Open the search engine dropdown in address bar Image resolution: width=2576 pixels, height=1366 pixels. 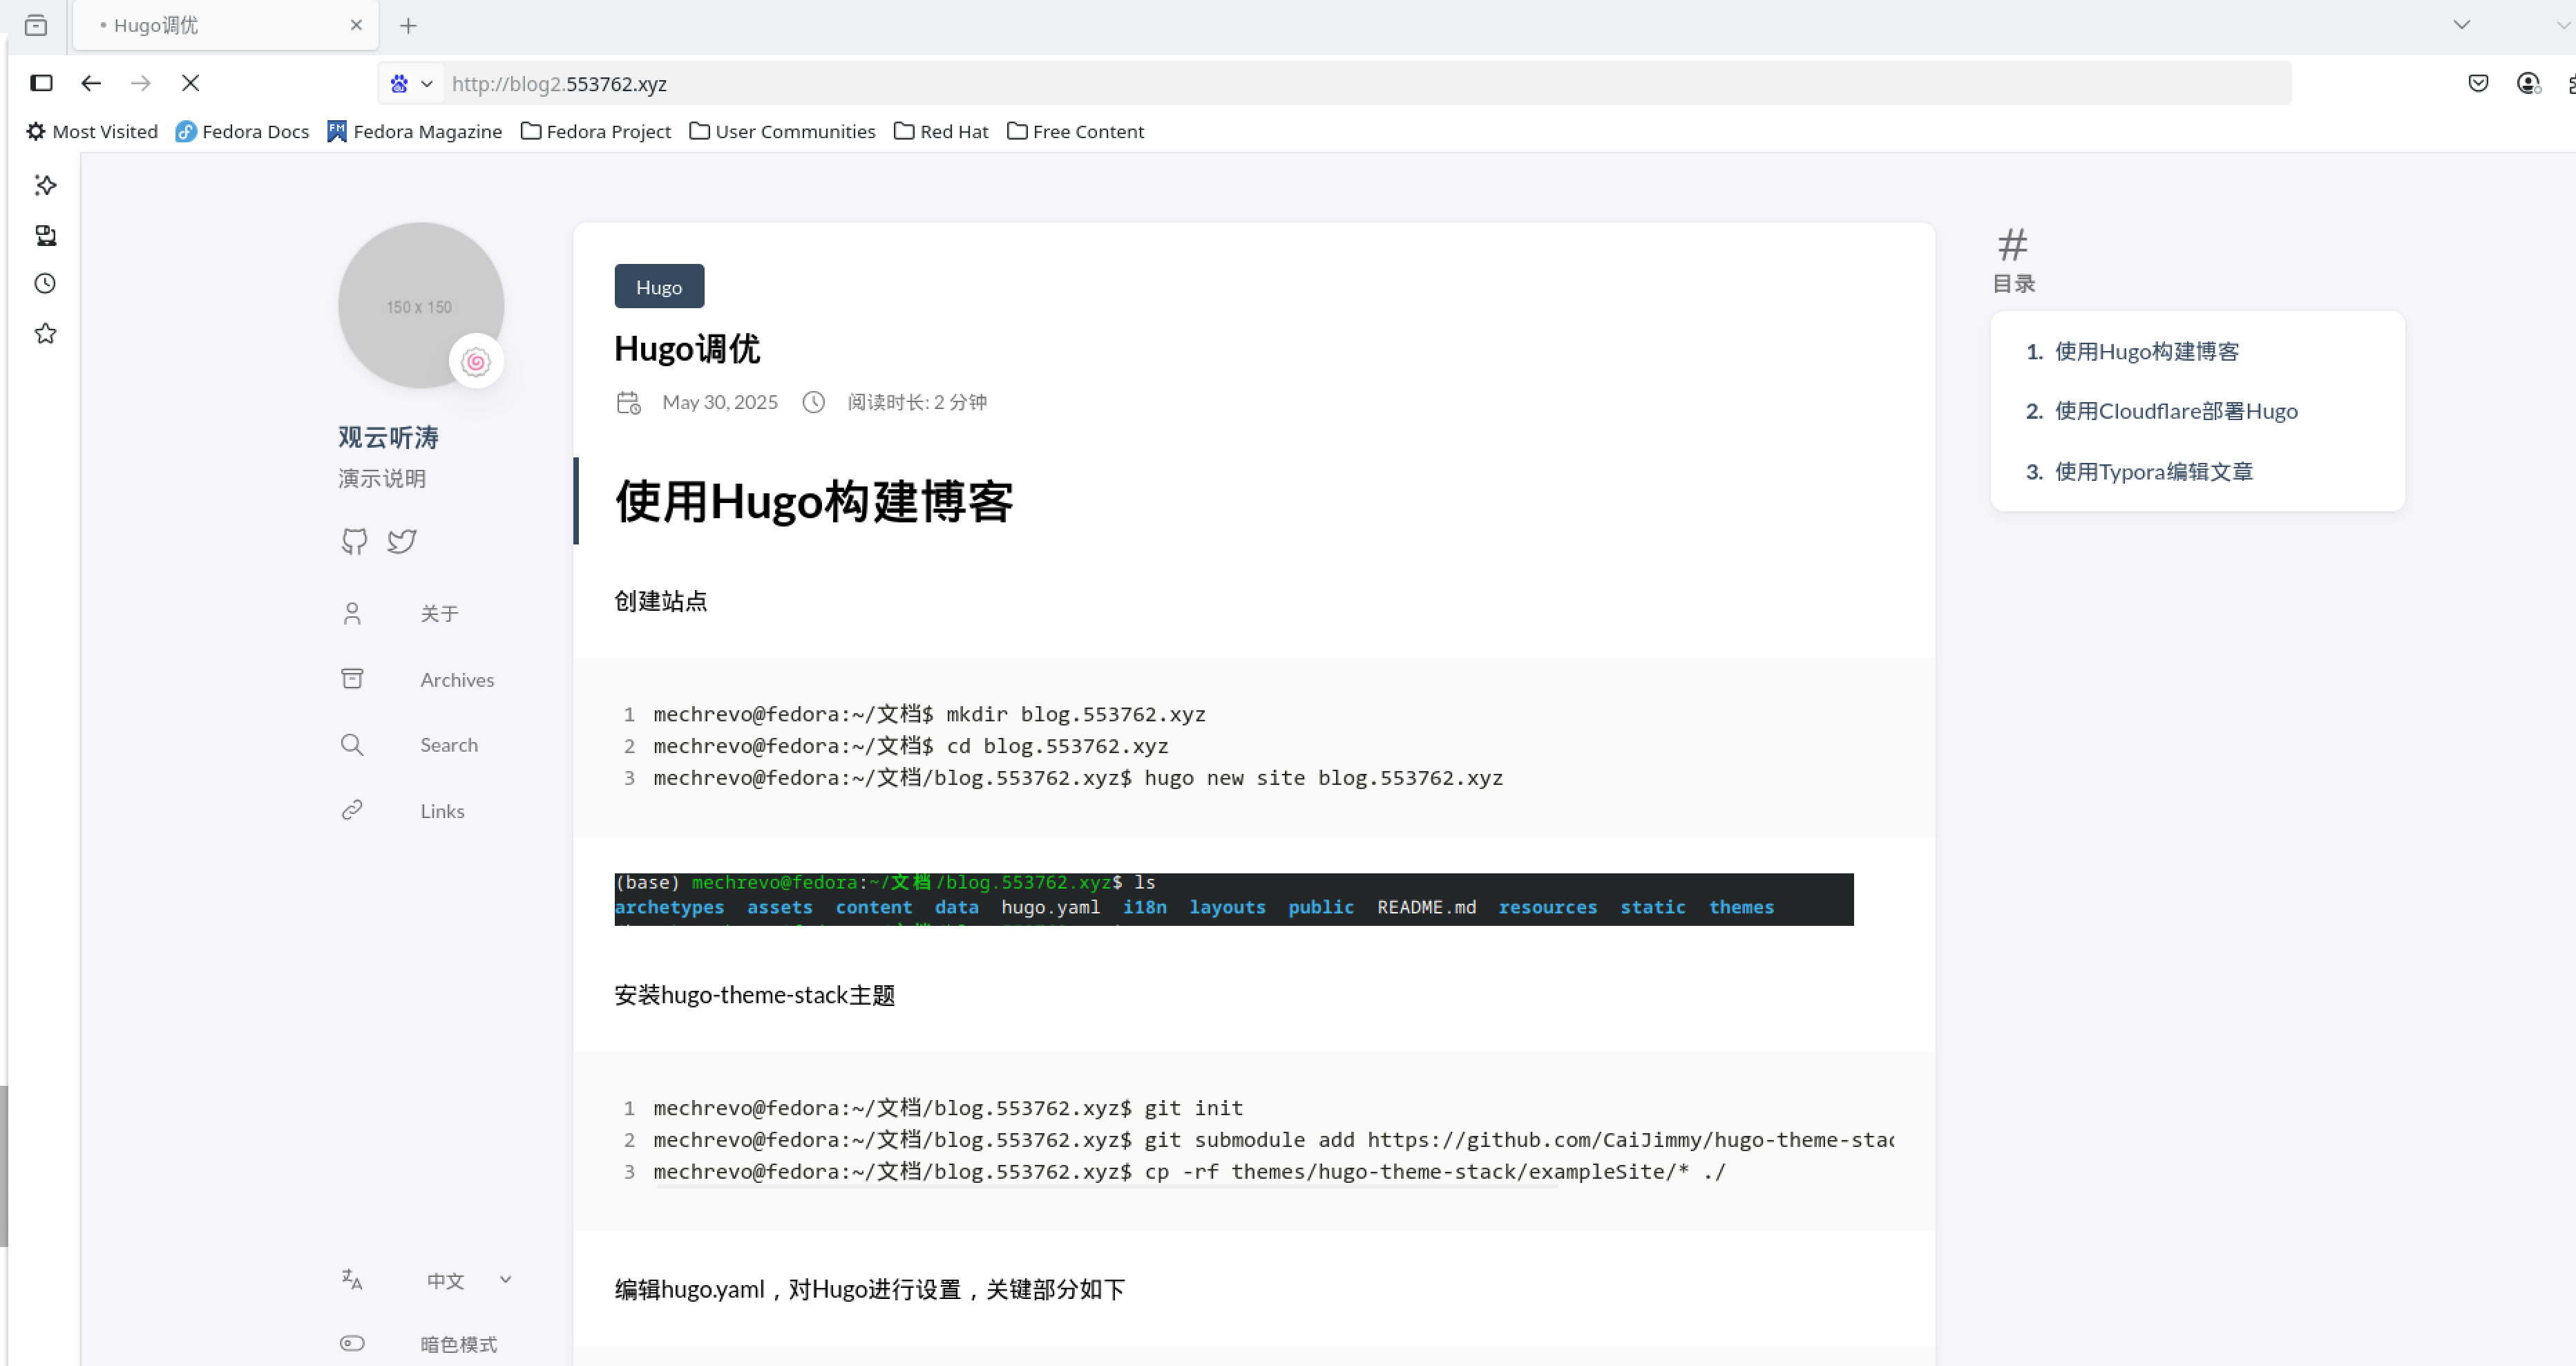point(410,83)
